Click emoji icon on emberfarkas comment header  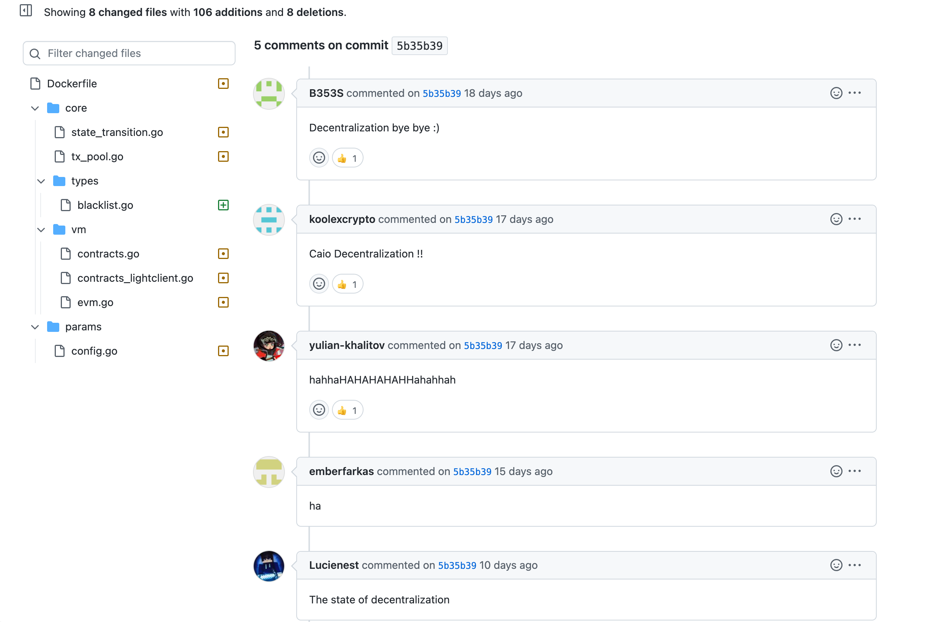[x=836, y=471]
